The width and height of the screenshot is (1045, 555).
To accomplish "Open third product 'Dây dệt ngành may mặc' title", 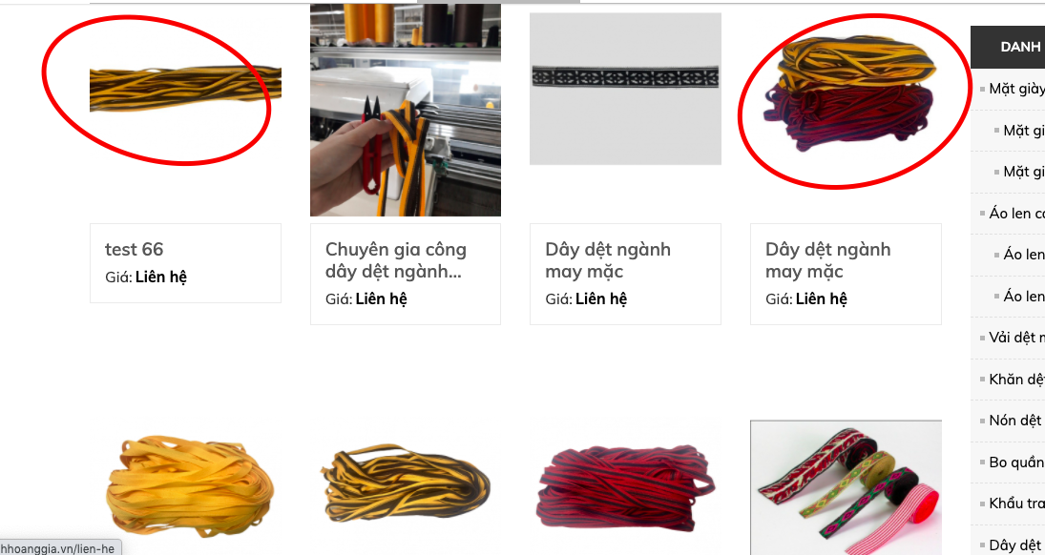I will point(608,260).
